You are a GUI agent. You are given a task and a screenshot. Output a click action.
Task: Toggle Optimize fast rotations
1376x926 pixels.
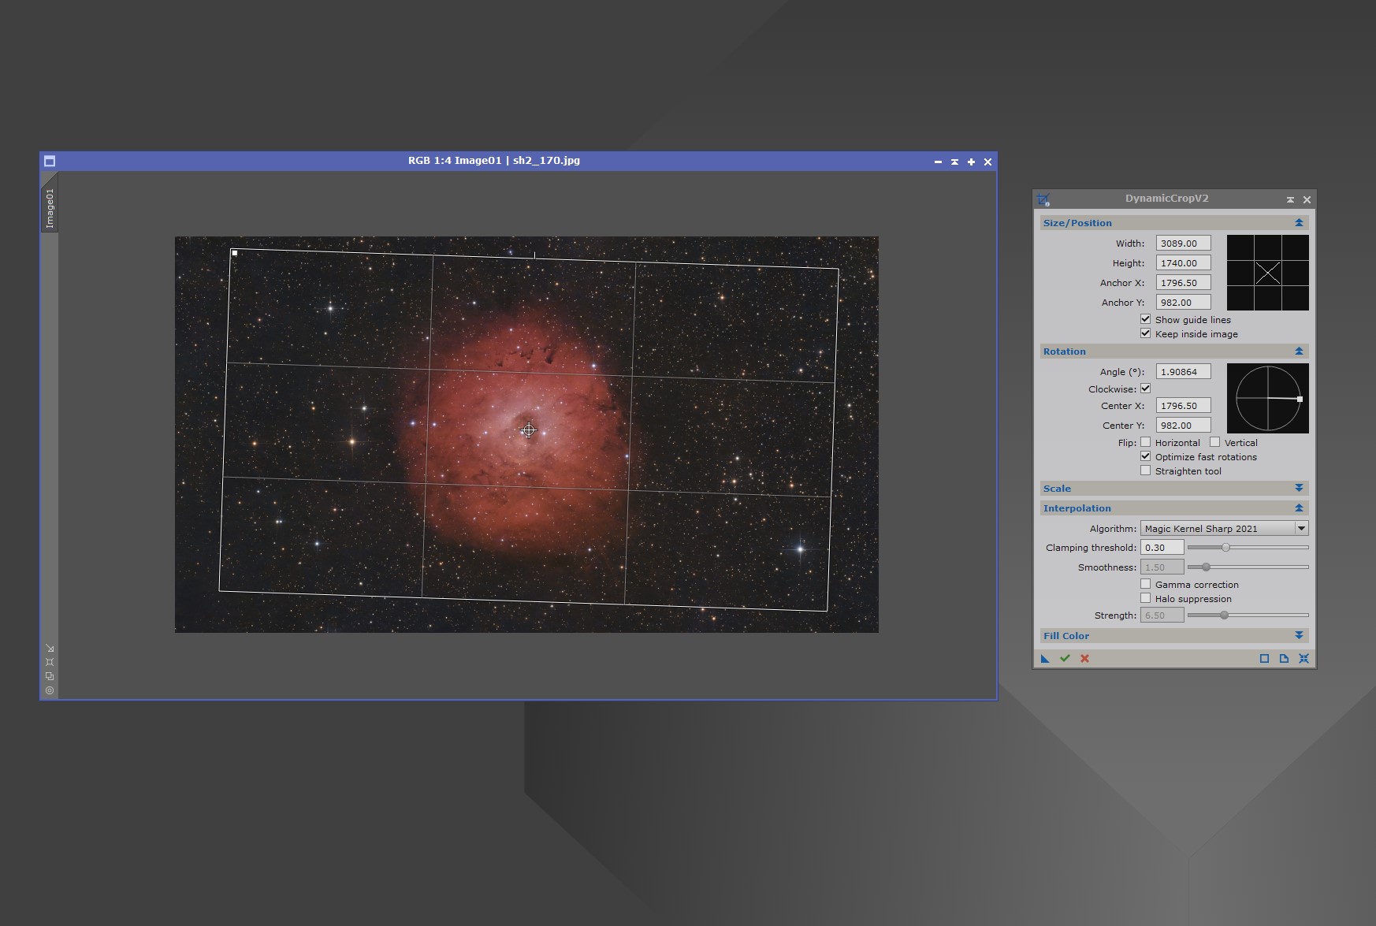[1145, 456]
